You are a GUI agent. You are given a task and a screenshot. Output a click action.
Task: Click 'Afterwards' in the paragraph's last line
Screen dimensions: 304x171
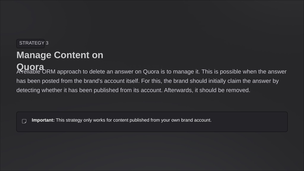click(x=178, y=90)
